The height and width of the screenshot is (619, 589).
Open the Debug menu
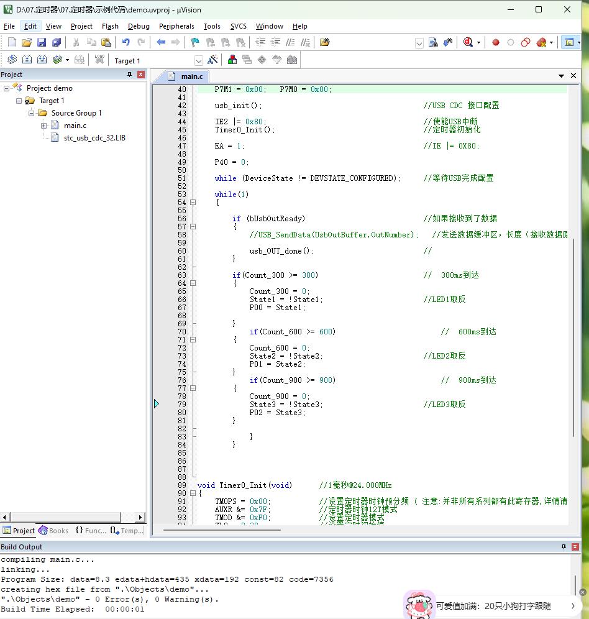pyautogui.click(x=139, y=26)
